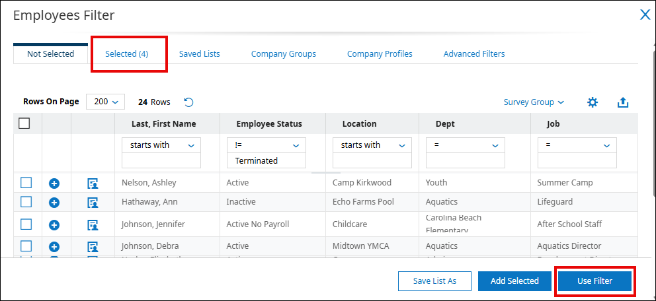Click the Last, First Name filter field
This screenshot has width=656, height=301.
coord(161,160)
